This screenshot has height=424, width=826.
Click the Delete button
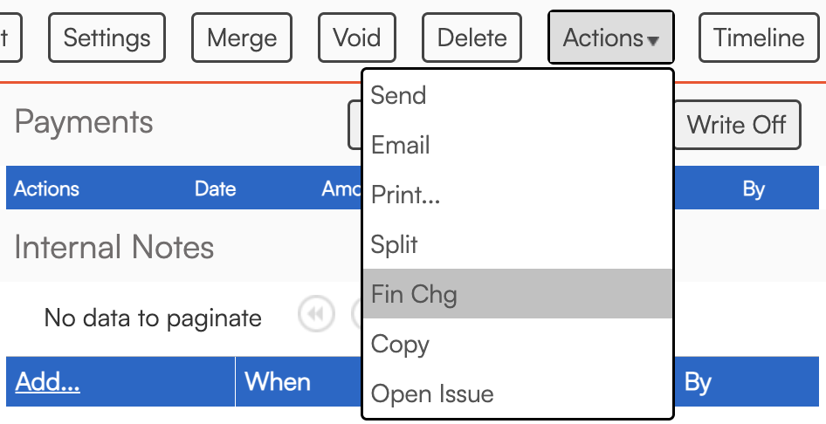pyautogui.click(x=472, y=38)
